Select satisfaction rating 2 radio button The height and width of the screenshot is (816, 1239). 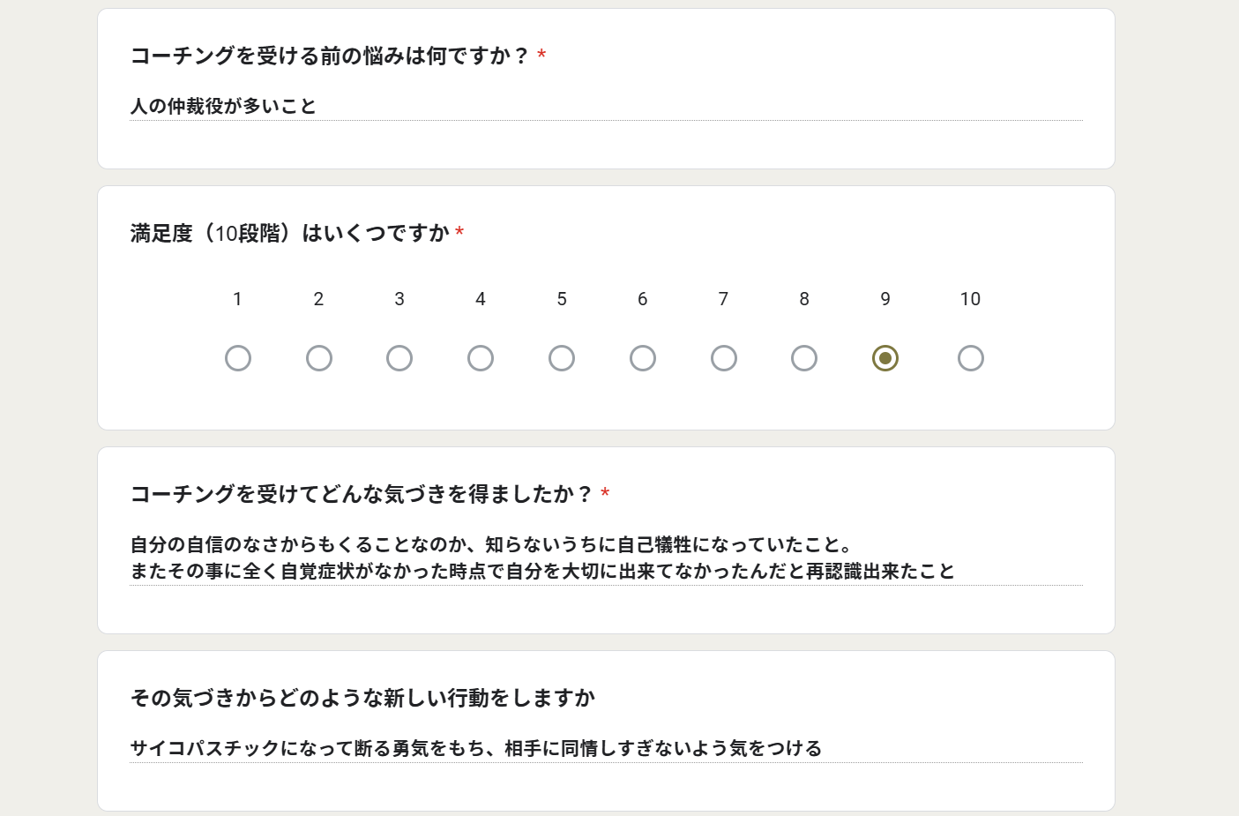pyautogui.click(x=319, y=358)
